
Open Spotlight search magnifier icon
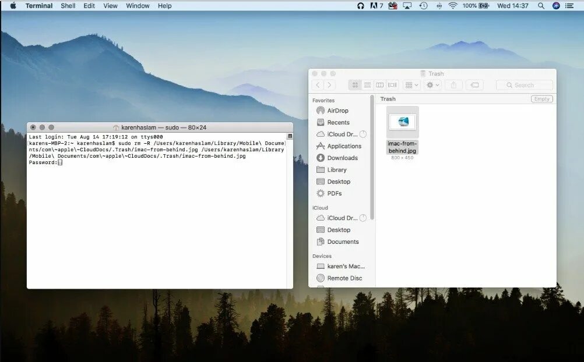[x=541, y=6]
